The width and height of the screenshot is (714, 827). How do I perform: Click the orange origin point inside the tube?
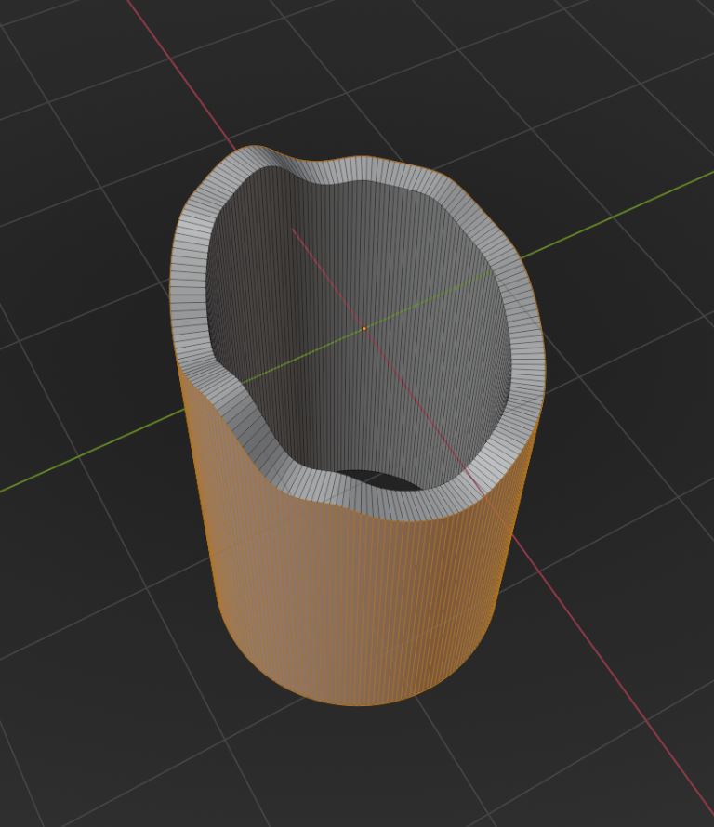pos(364,329)
